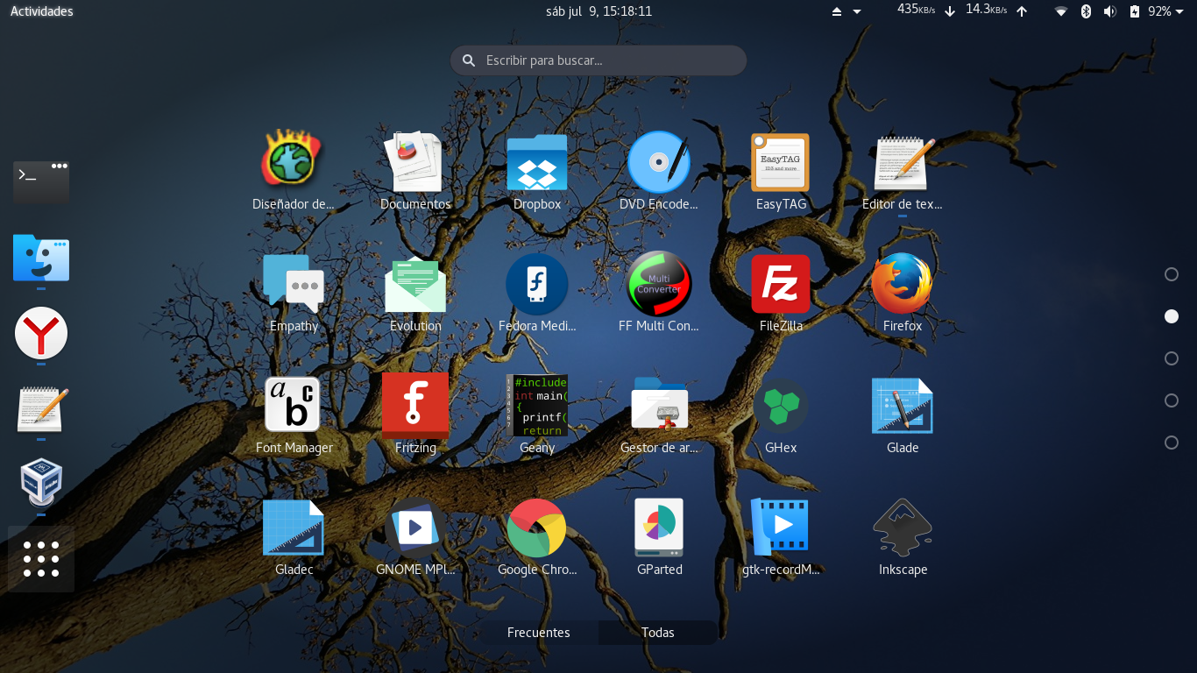Click the battery 92% indicator
The height and width of the screenshot is (673, 1197).
(1150, 11)
